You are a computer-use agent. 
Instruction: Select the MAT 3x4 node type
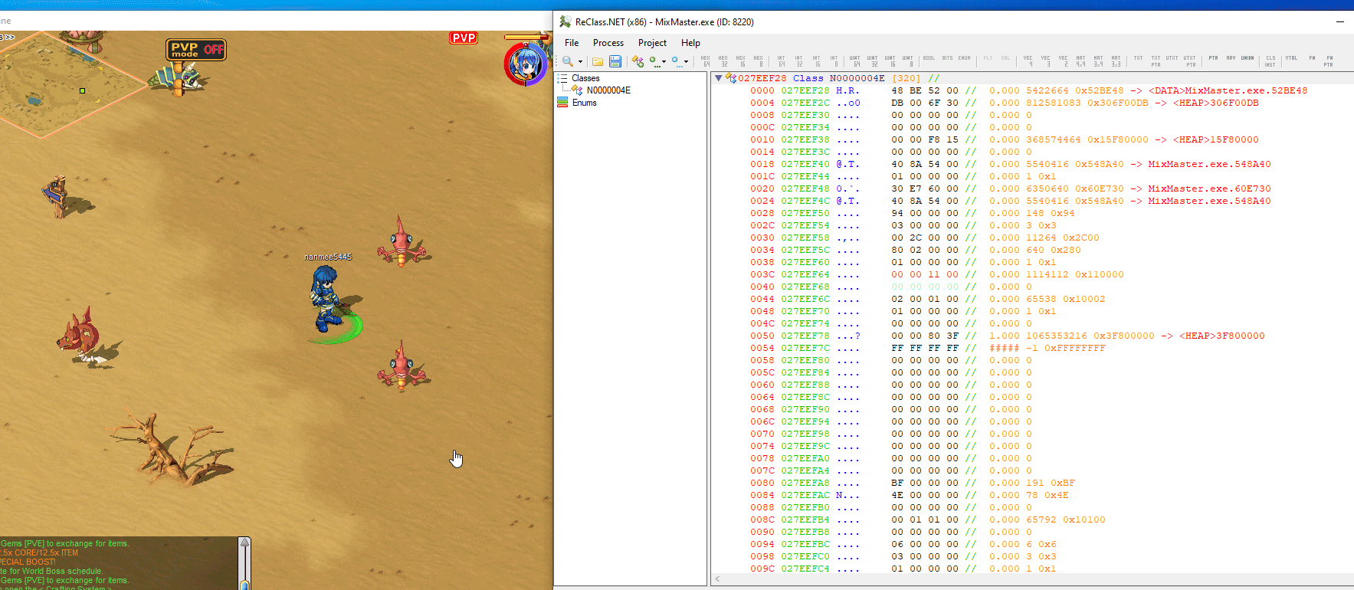tap(1099, 61)
